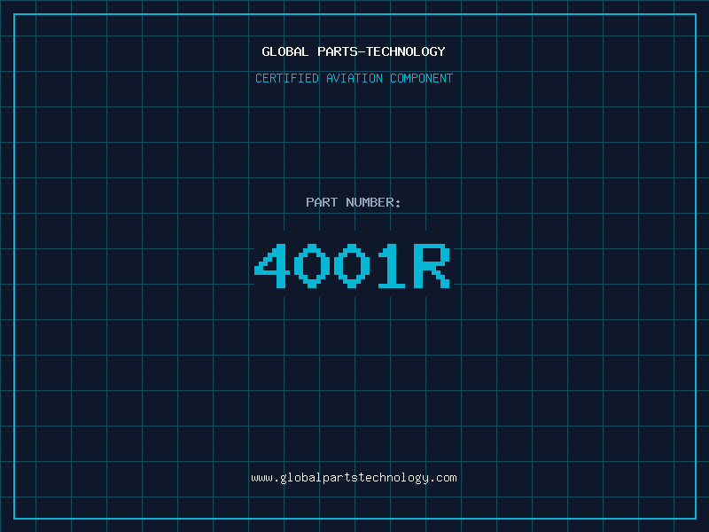Click the GLOBAL PARTS-TECHNOLOGY heading

point(354,51)
